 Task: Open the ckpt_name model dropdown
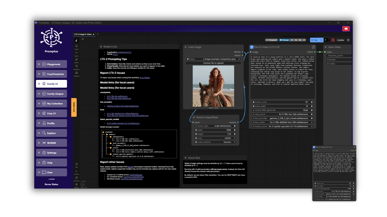click(282, 114)
